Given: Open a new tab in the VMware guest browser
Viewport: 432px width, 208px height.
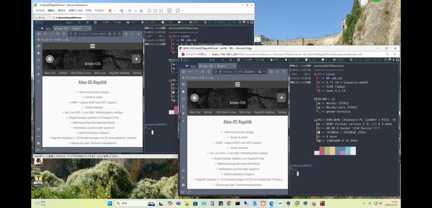Looking at the screenshot, I should (94, 28).
